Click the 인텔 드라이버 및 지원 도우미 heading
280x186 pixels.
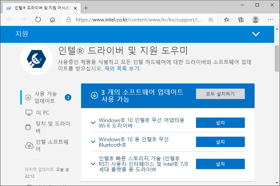123,51
